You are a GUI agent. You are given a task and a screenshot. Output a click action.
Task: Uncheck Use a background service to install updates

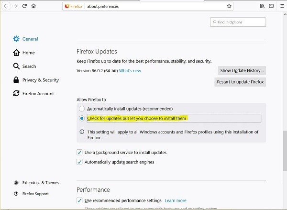coord(80,152)
